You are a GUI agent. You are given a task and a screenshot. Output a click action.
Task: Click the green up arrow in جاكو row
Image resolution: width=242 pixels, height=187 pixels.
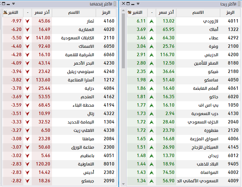[152, 97]
